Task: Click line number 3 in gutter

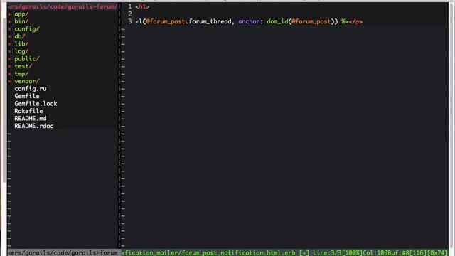Action: [129, 21]
